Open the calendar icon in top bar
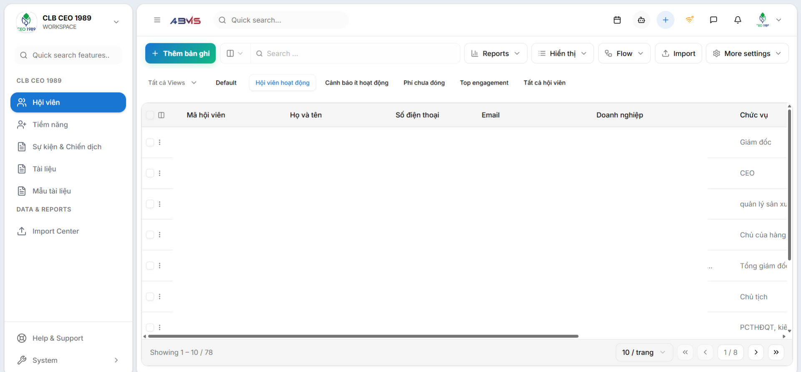This screenshot has height=372, width=801. (617, 20)
